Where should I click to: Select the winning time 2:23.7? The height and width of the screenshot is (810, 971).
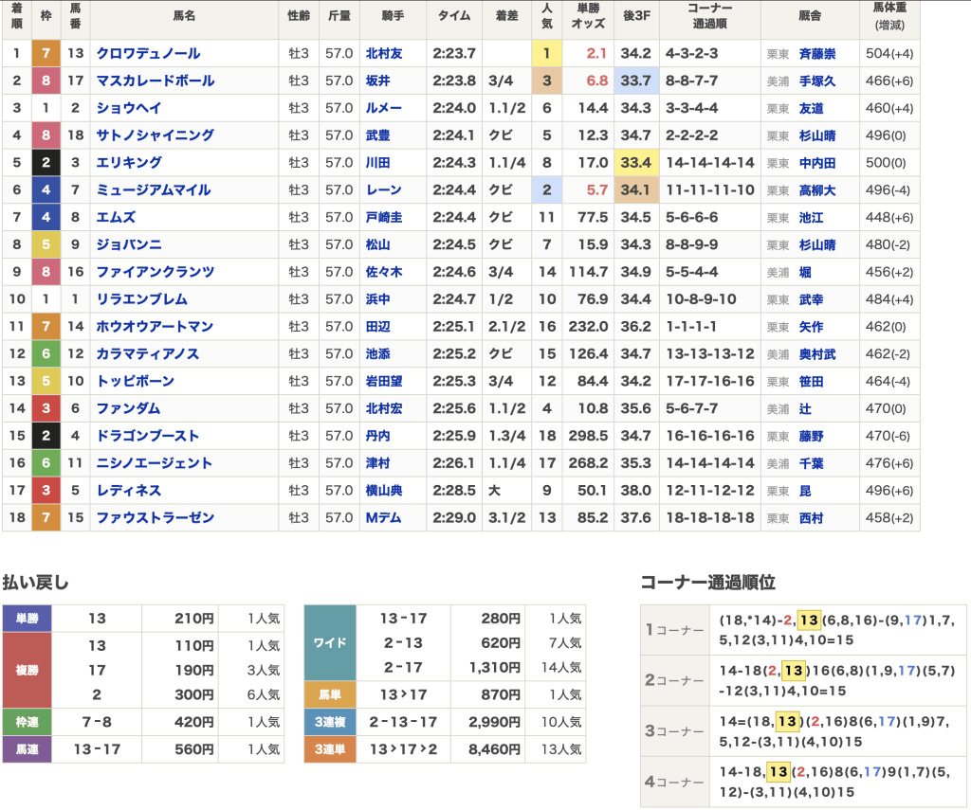[x=454, y=54]
